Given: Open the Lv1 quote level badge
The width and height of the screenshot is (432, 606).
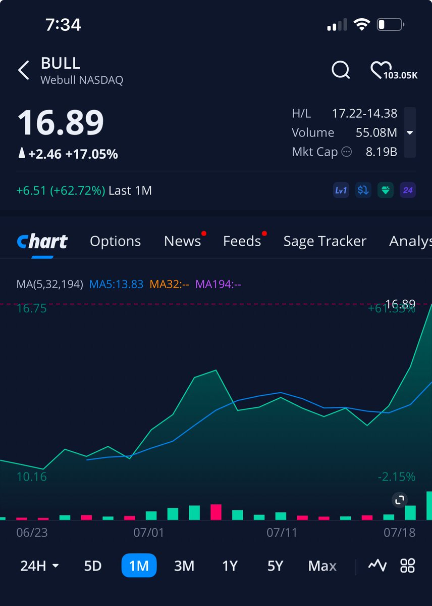Looking at the screenshot, I should click(x=341, y=190).
